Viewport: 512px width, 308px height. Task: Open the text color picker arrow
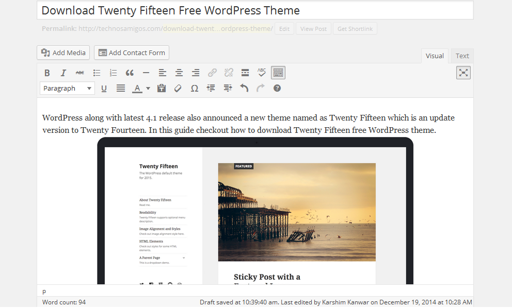click(x=148, y=88)
